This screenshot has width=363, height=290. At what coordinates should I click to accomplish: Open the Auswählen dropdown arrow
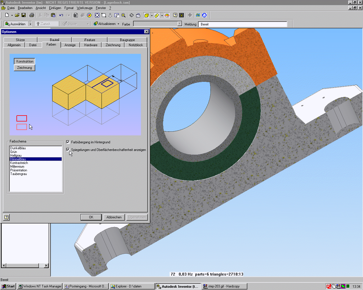point(30,24)
